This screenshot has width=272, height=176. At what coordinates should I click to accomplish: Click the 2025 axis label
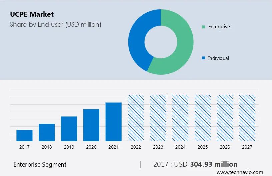(x=203, y=147)
